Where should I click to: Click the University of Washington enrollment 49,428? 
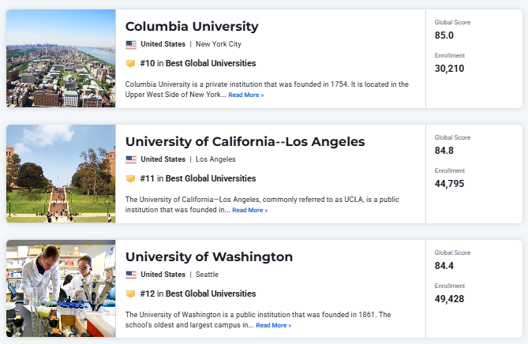[449, 299]
